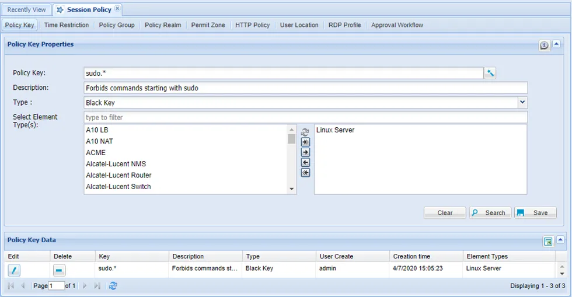Click the pencil edit icon for sudo.* row
The width and height of the screenshot is (572, 297).
click(14, 270)
